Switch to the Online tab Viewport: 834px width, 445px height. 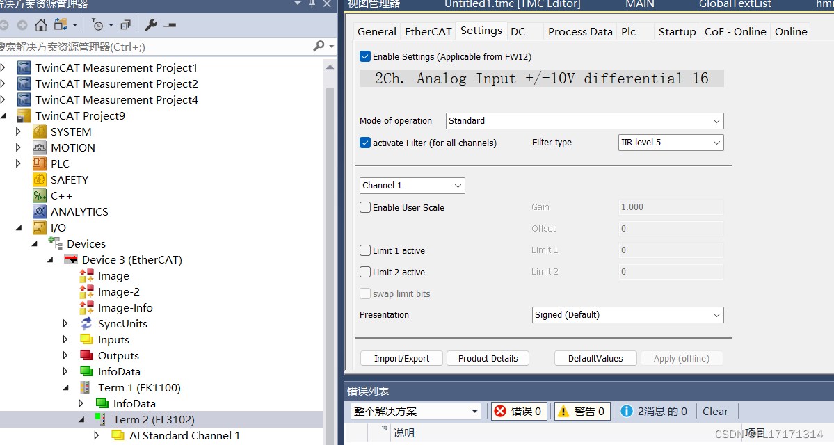791,31
